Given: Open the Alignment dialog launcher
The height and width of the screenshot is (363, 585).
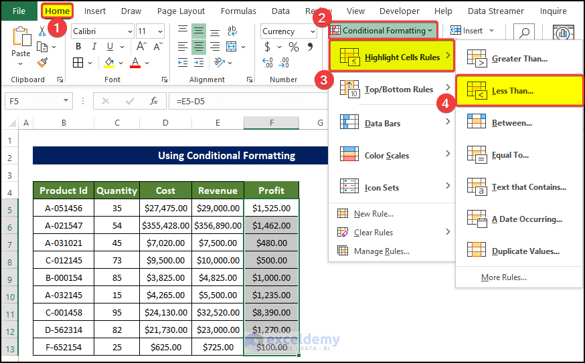Looking at the screenshot, I should pyautogui.click(x=250, y=80).
